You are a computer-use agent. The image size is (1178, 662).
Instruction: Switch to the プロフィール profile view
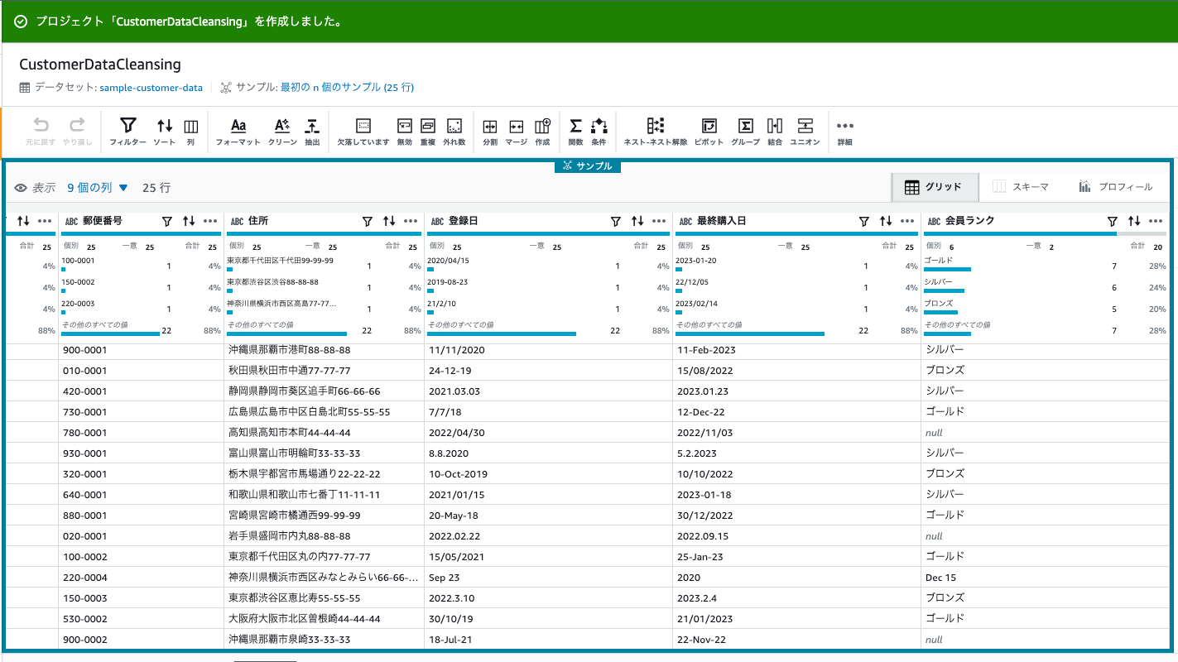click(1115, 187)
